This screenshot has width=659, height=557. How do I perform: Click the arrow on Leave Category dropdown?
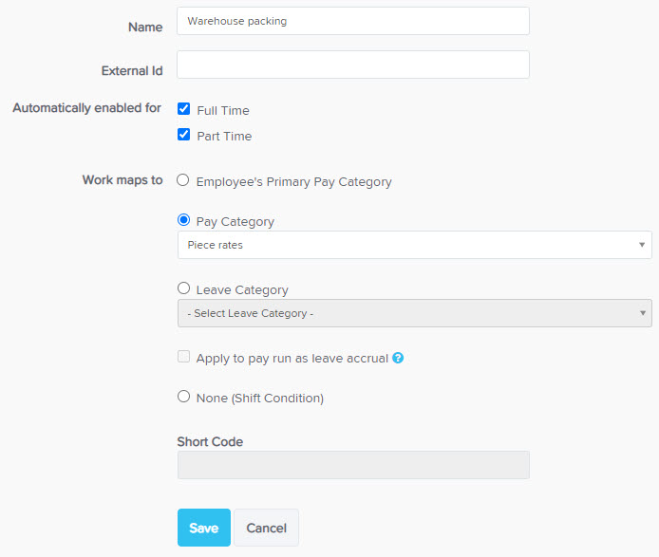tap(643, 313)
